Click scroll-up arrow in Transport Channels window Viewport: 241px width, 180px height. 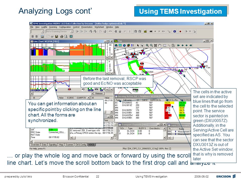[x=164, y=128]
